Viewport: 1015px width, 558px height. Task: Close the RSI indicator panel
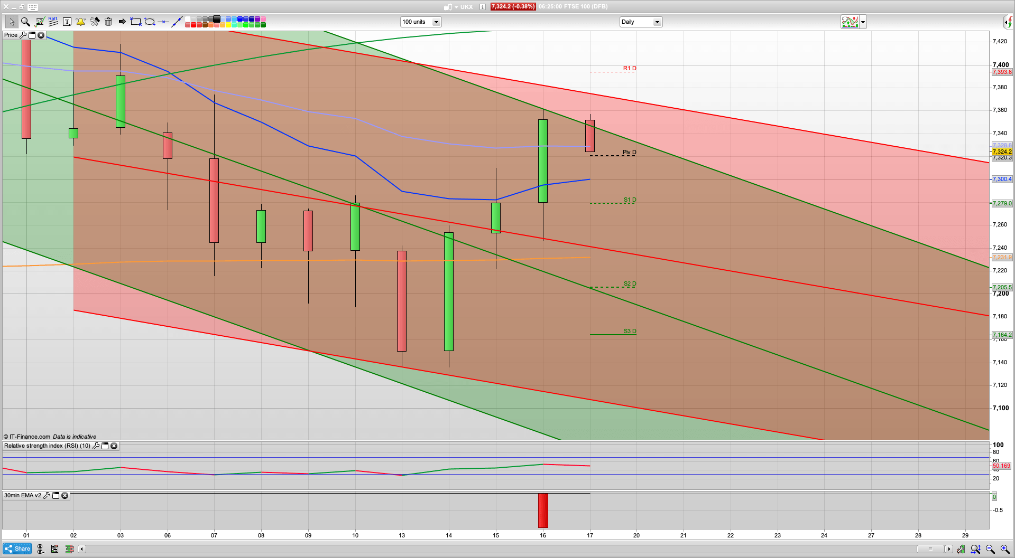point(114,446)
